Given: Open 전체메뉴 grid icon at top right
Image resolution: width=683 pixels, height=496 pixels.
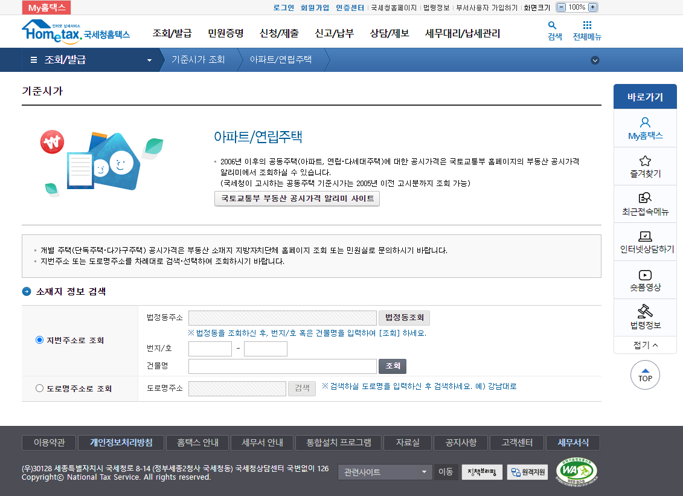Looking at the screenshot, I should click(x=586, y=27).
